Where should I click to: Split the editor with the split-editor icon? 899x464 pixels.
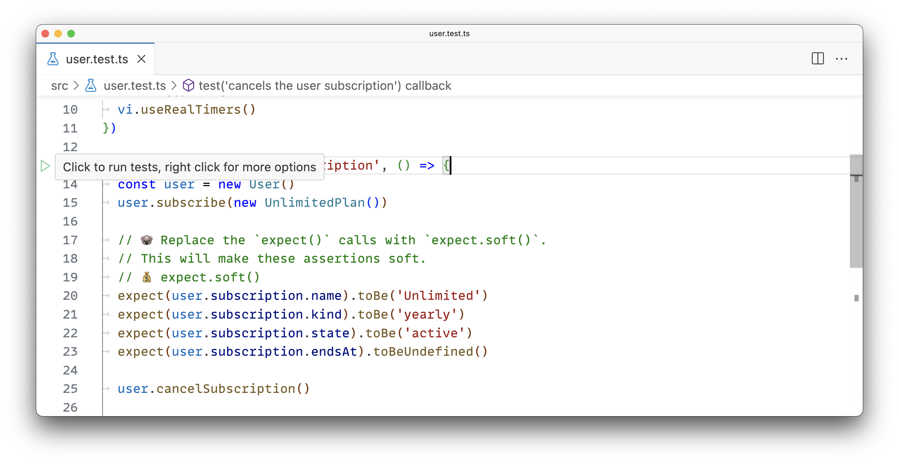(818, 59)
